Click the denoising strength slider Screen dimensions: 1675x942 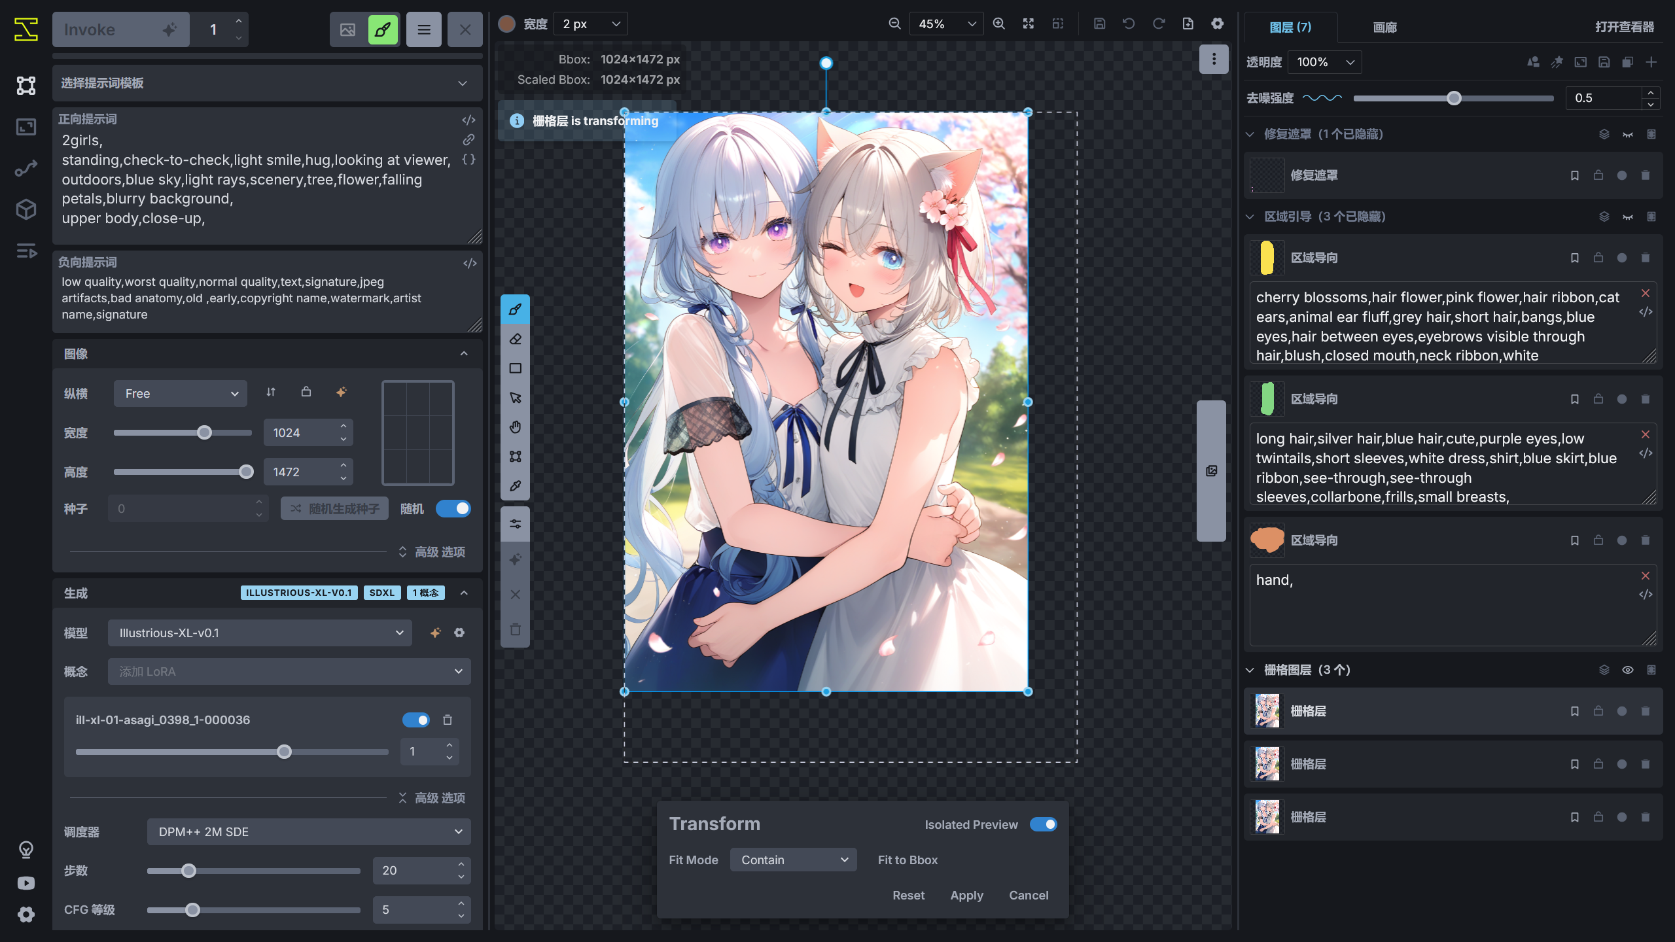(1453, 98)
